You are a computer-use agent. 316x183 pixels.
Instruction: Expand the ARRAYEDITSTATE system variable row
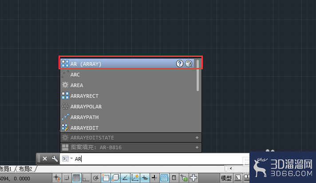click(197, 138)
